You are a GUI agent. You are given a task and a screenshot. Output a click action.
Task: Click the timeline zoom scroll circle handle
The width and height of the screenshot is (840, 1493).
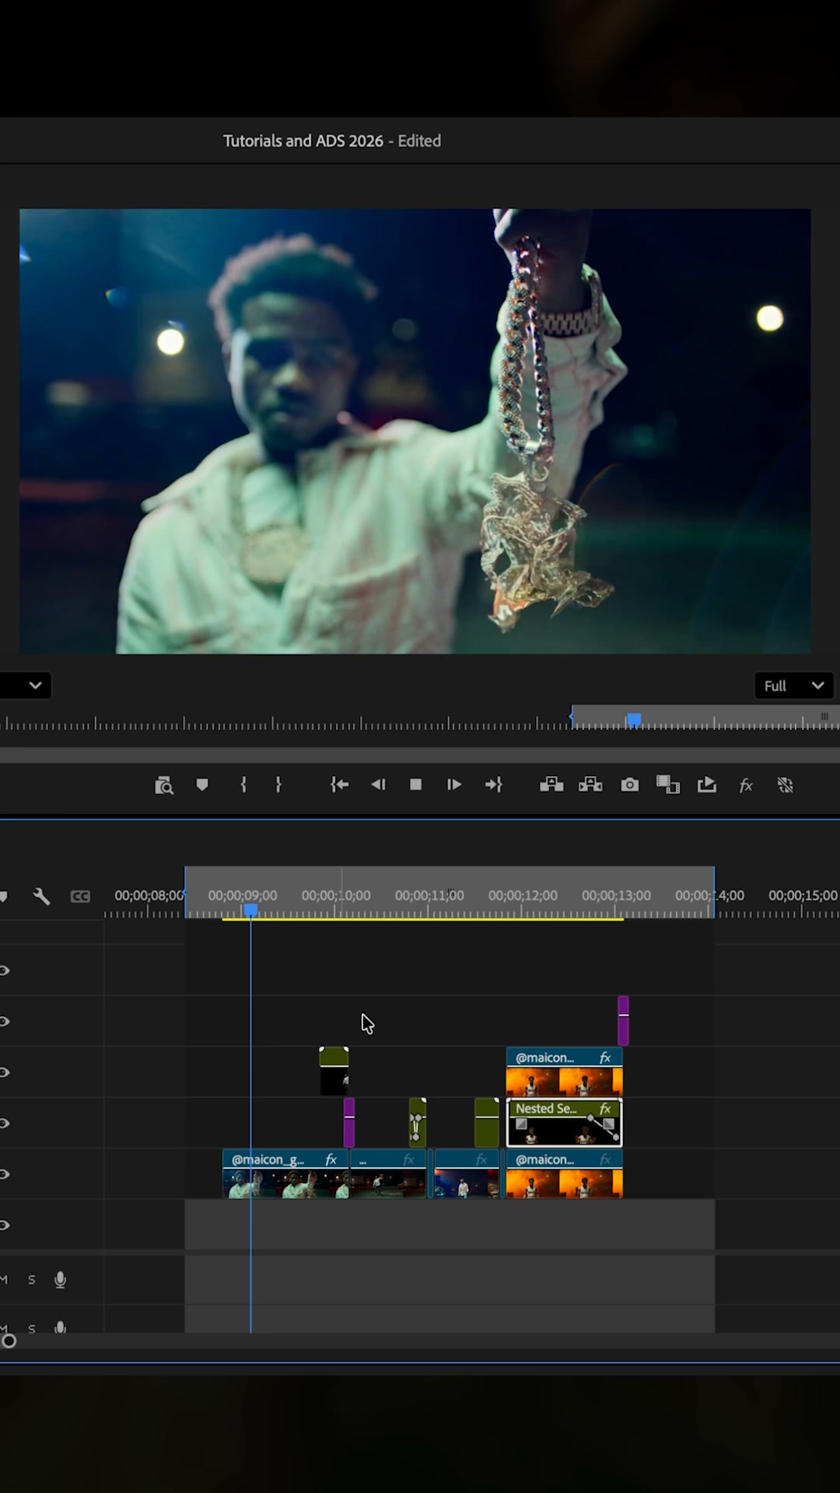tap(9, 1341)
